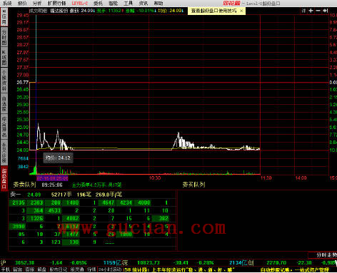
Task: Select the 3990 order queue cell
Action: coord(17,226)
